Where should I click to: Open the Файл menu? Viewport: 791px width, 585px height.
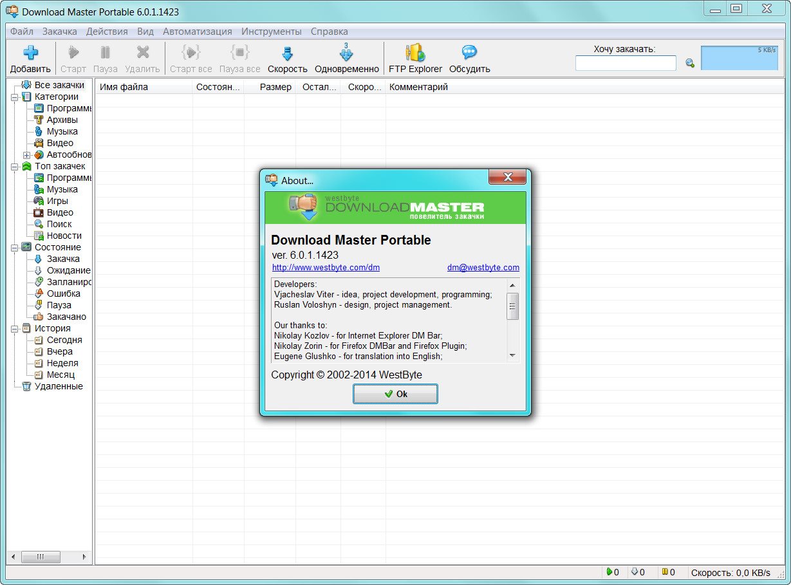pyautogui.click(x=22, y=31)
